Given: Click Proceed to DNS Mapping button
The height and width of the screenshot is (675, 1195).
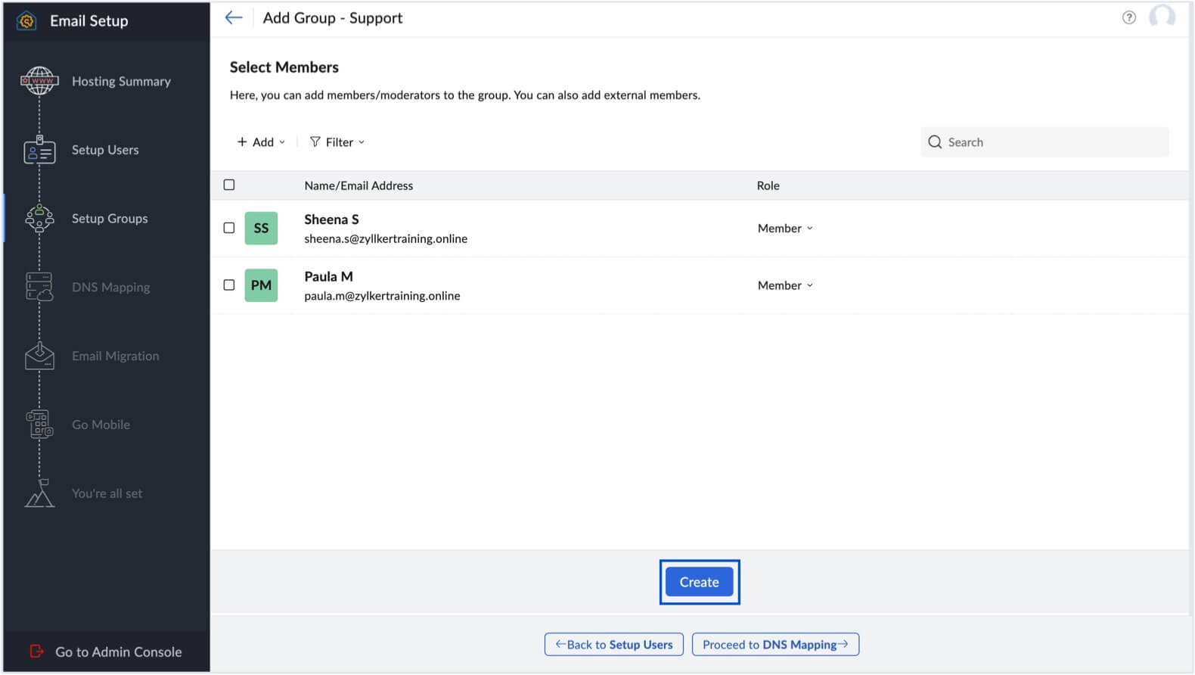Looking at the screenshot, I should click(775, 645).
